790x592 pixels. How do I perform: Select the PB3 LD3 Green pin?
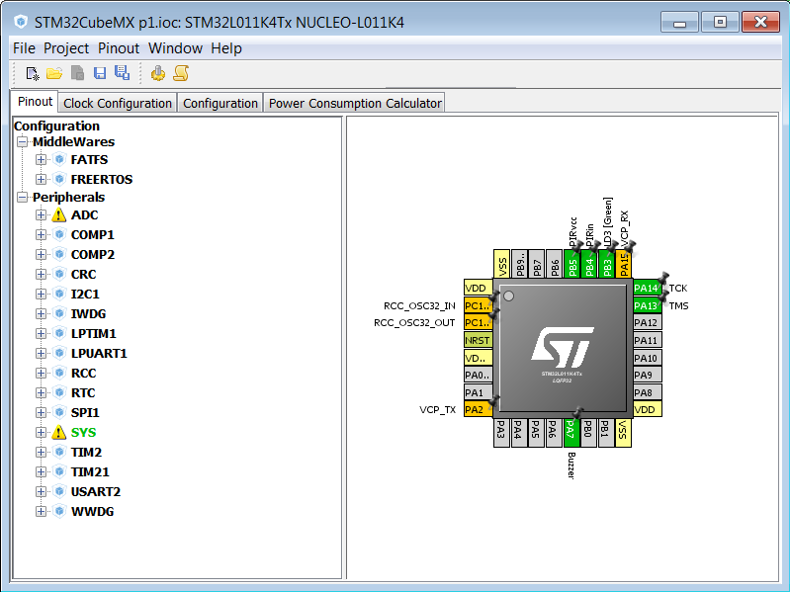pos(607,263)
